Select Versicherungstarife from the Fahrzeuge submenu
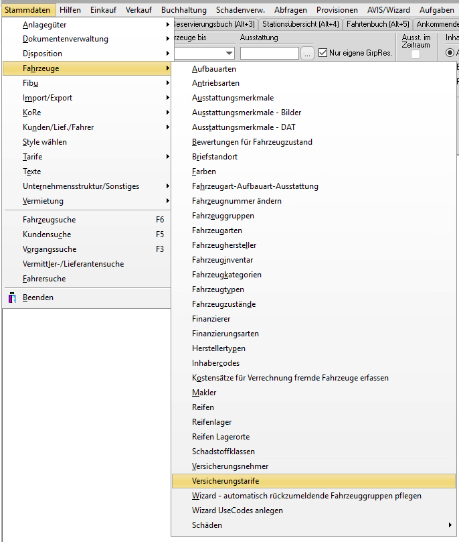 (x=225, y=481)
